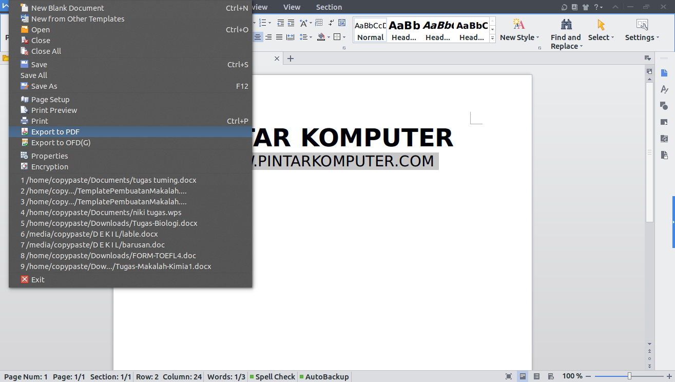Select justify alignment icon
Image resolution: width=675 pixels, height=382 pixels.
[279, 37]
